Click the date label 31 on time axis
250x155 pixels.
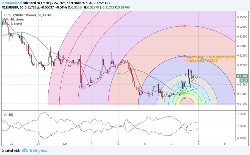click(x=38, y=144)
